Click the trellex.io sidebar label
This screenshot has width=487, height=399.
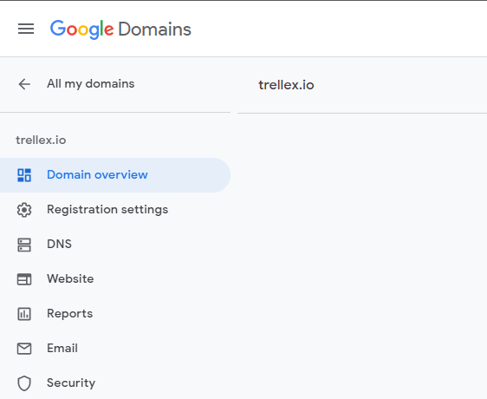coord(41,141)
